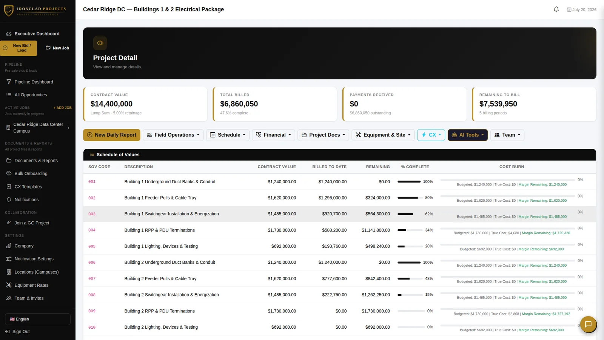Click the Pipeline Dashboard funnel icon
The height and width of the screenshot is (340, 604).
[9, 82]
